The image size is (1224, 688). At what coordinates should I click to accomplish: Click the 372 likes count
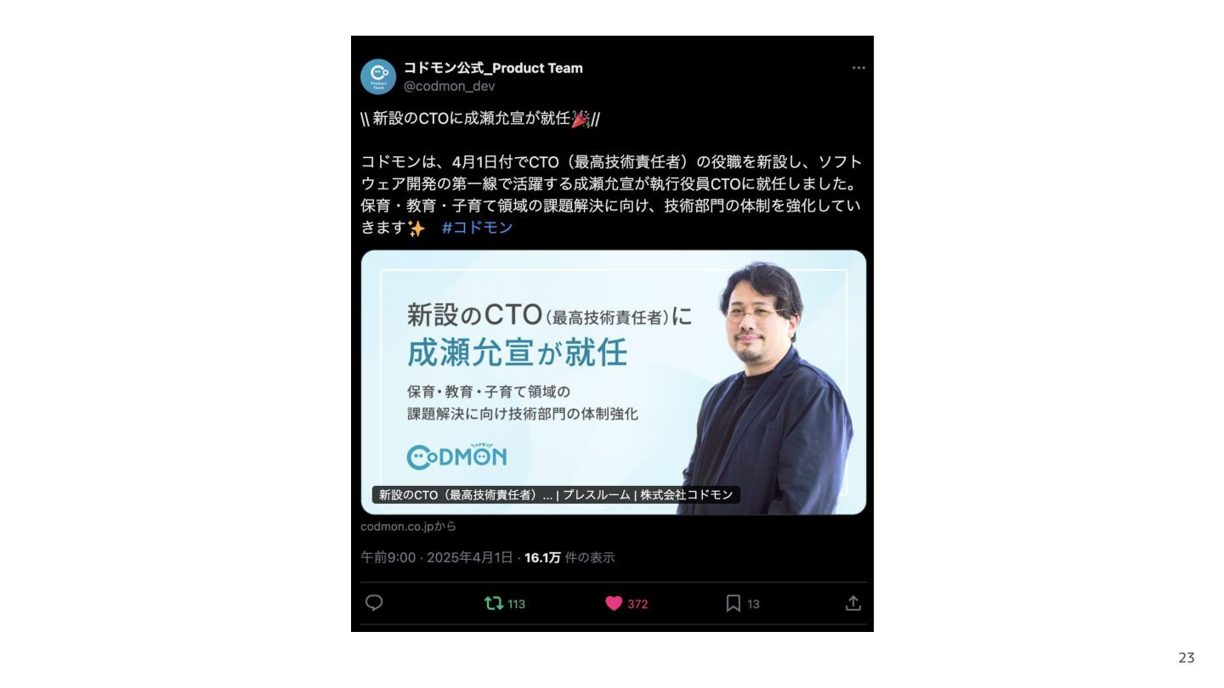(x=637, y=604)
